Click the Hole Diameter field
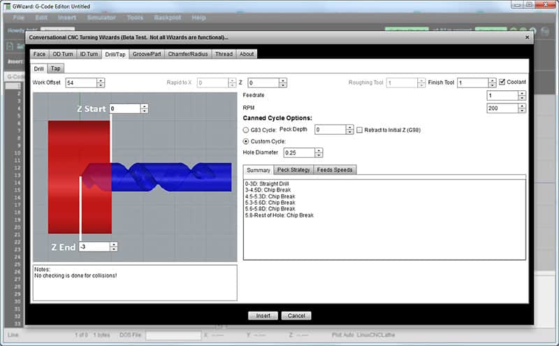The image size is (559, 346). pos(299,152)
